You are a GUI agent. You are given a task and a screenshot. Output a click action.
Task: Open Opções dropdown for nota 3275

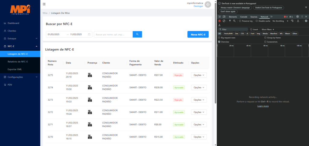coord(199,75)
